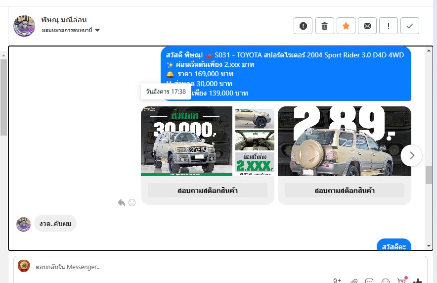The width and height of the screenshot is (437, 283).
Task: Click the price line ราคา 169,000 บาท
Action: pos(206,74)
